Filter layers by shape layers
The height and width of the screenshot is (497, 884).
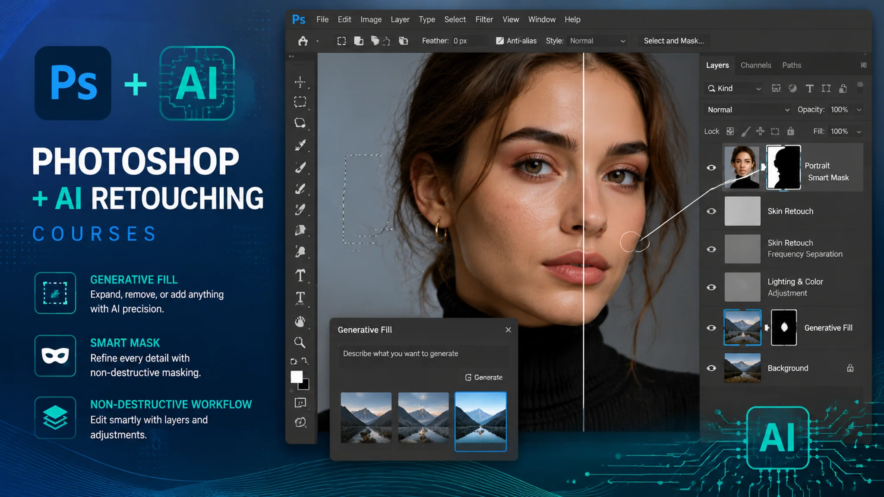click(x=826, y=88)
